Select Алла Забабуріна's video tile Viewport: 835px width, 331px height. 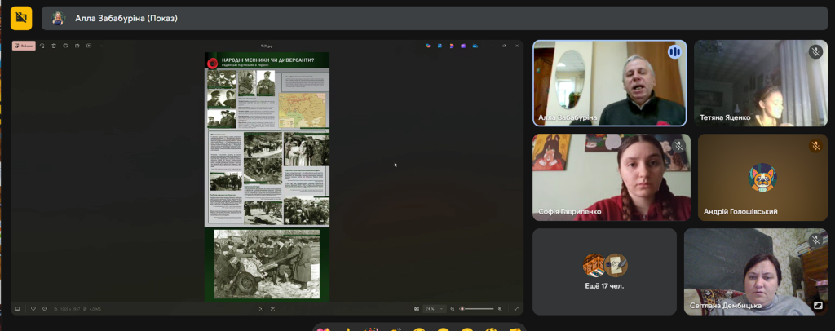609,83
